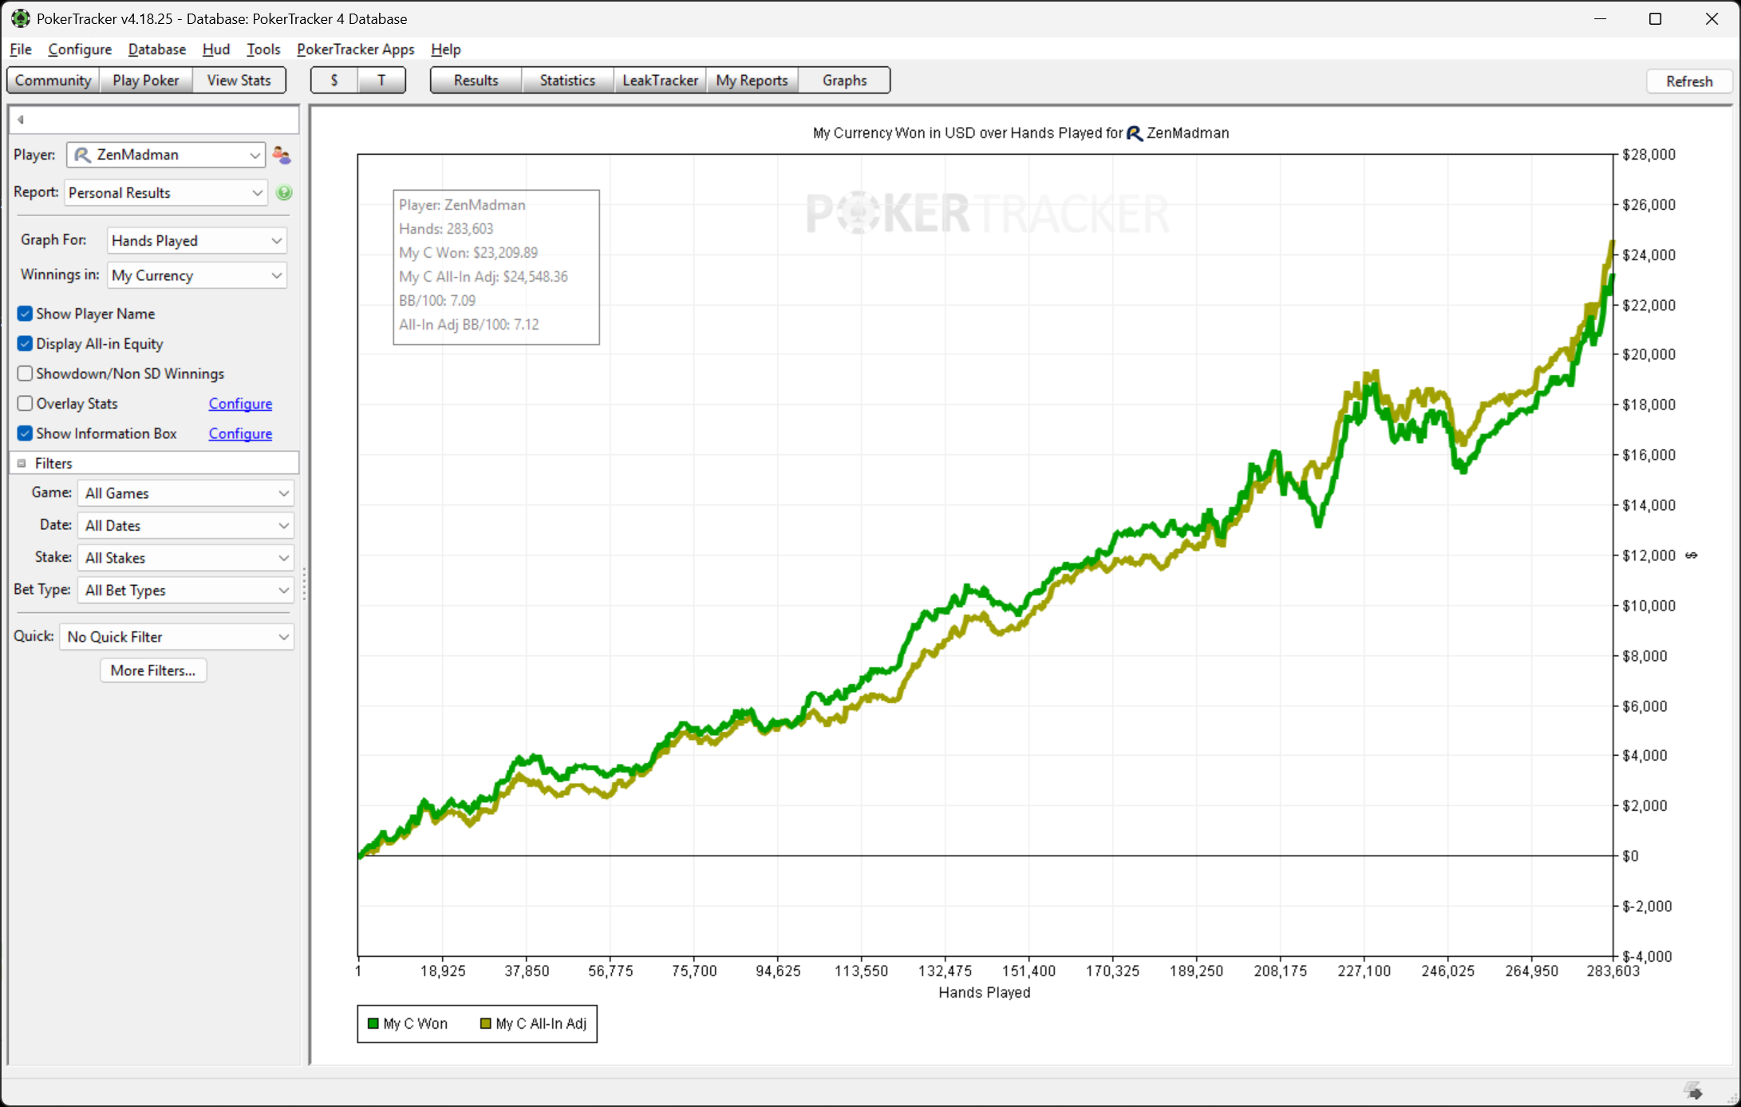Switch to the Community tab
This screenshot has height=1107, width=1741.
[x=53, y=81]
